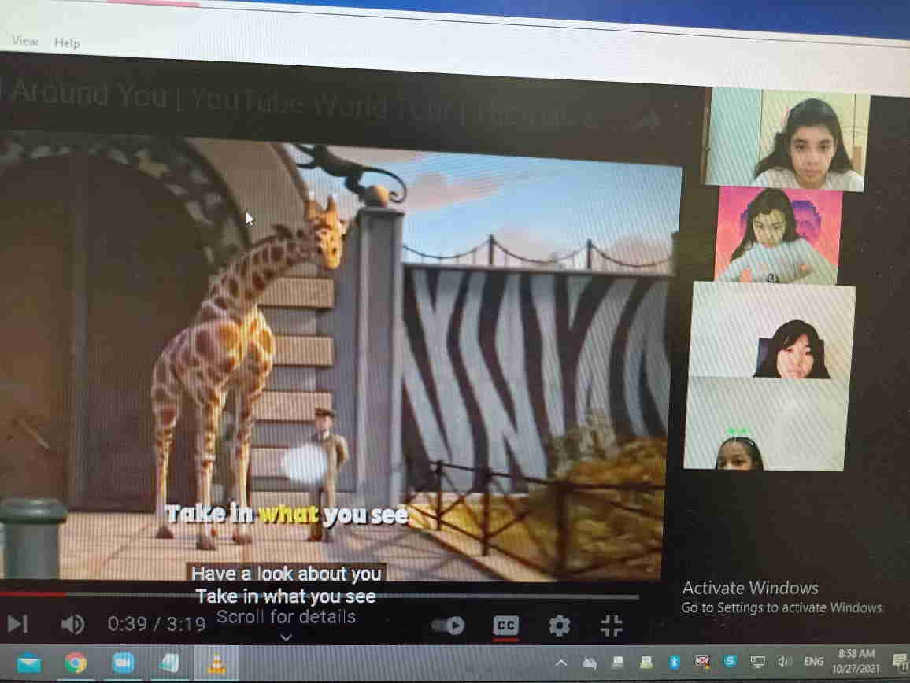
Task: Click the "Scroll for details" text
Action: coord(286,616)
